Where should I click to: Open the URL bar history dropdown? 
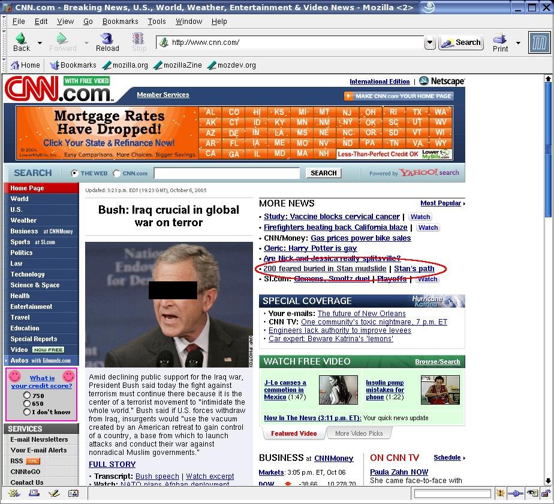tap(430, 42)
